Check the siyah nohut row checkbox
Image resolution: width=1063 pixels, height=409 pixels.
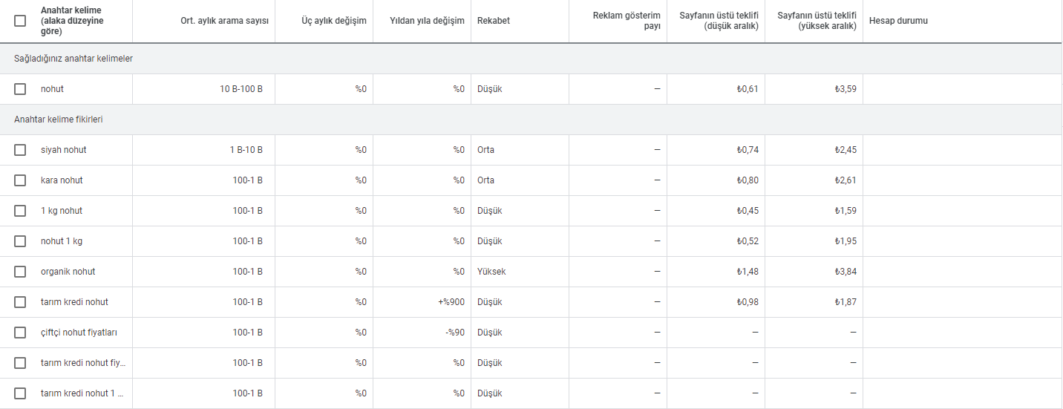point(20,150)
